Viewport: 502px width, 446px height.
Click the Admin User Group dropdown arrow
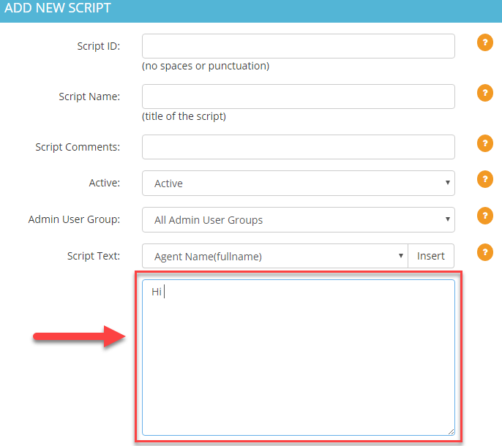click(448, 219)
